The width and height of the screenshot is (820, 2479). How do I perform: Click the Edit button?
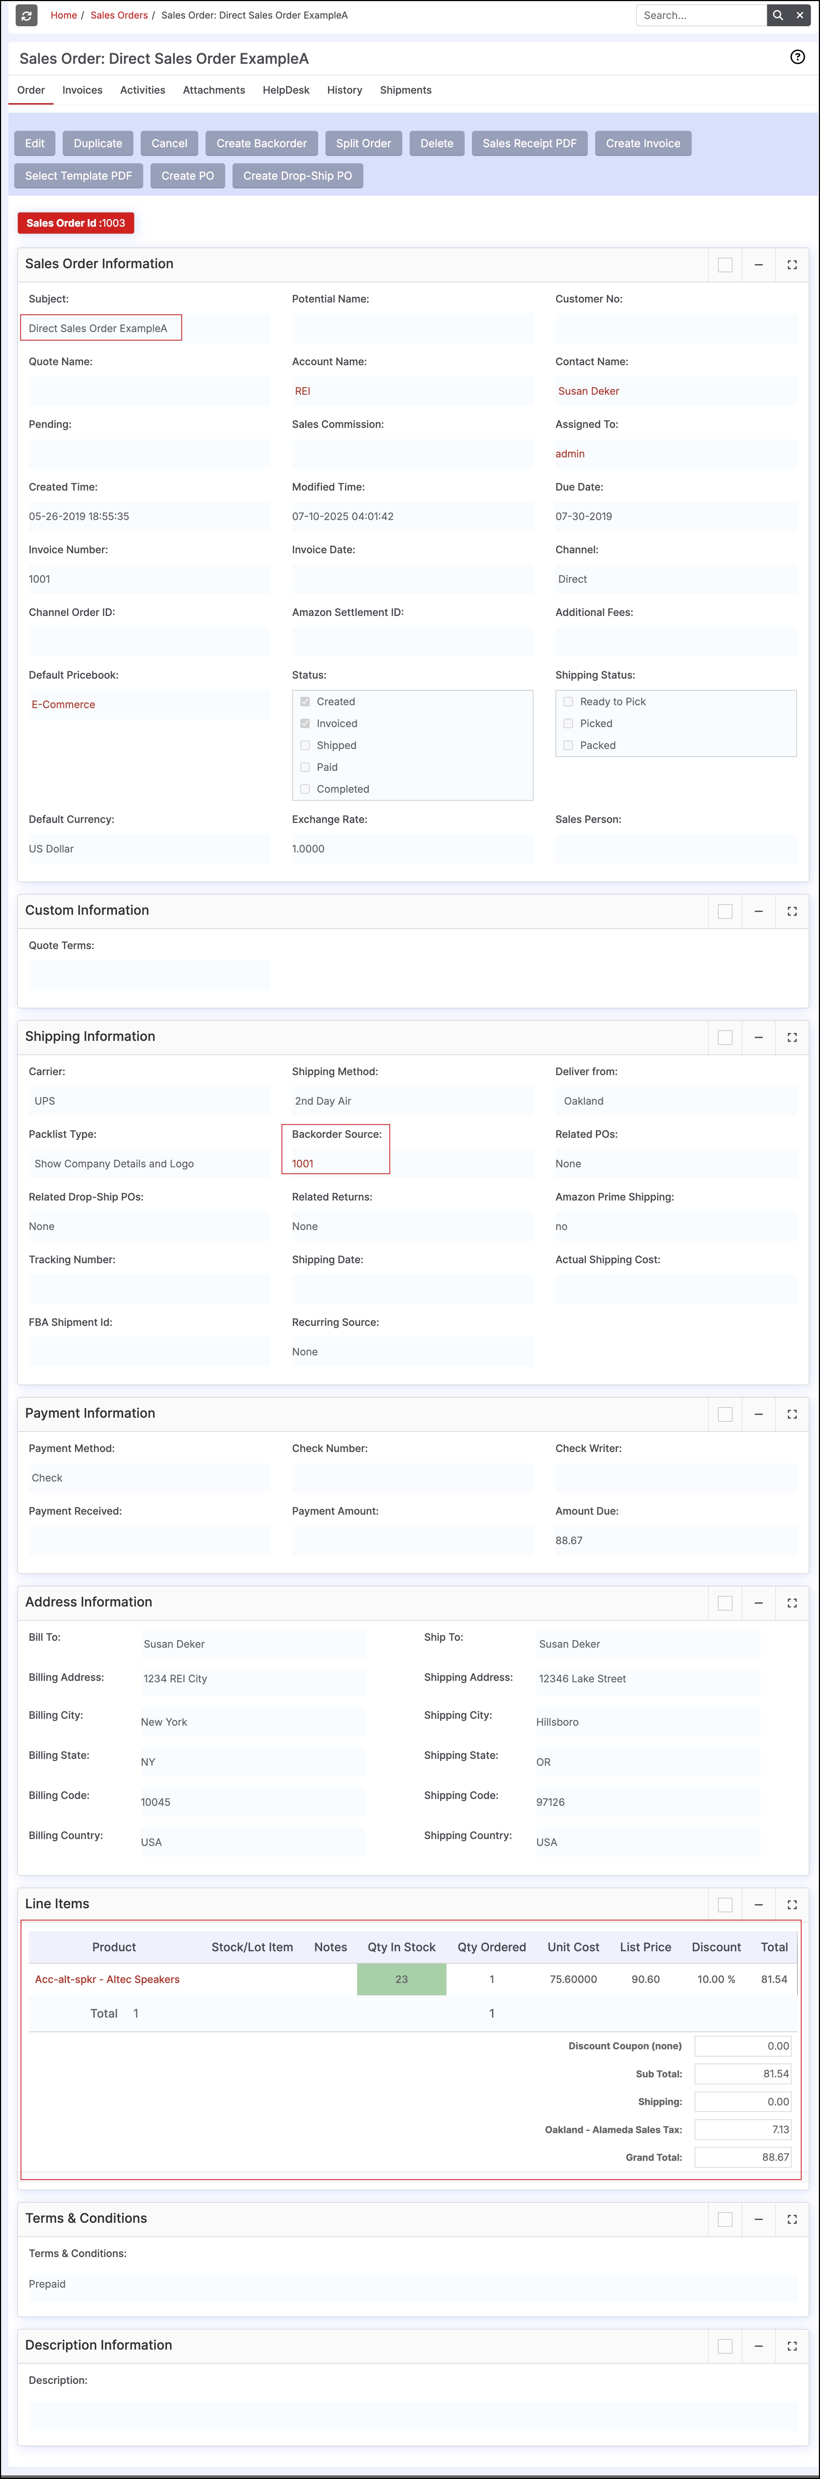[35, 143]
